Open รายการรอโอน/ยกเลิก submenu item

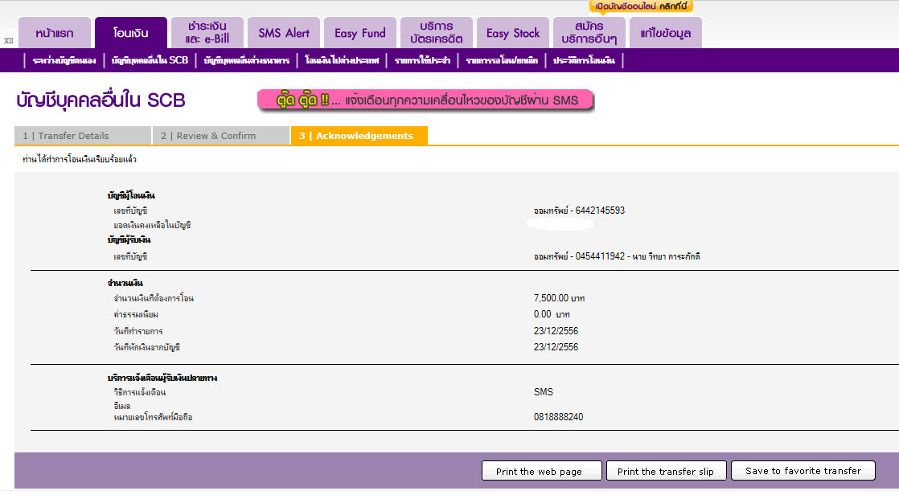(x=502, y=61)
